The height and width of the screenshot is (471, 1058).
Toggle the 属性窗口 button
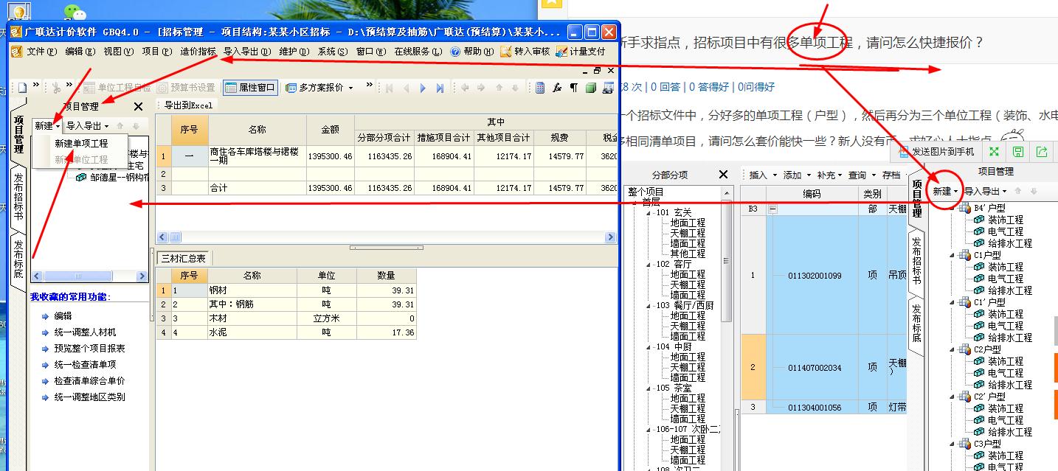[x=250, y=88]
